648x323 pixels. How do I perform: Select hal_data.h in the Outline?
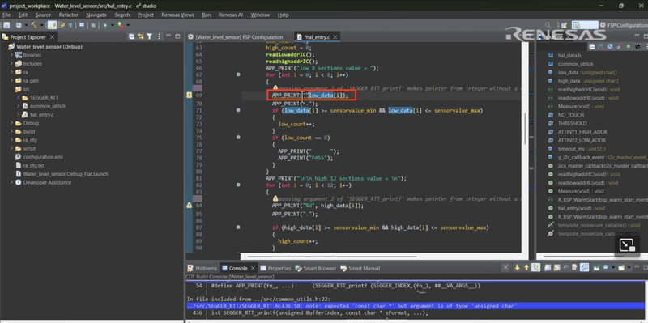(569, 55)
